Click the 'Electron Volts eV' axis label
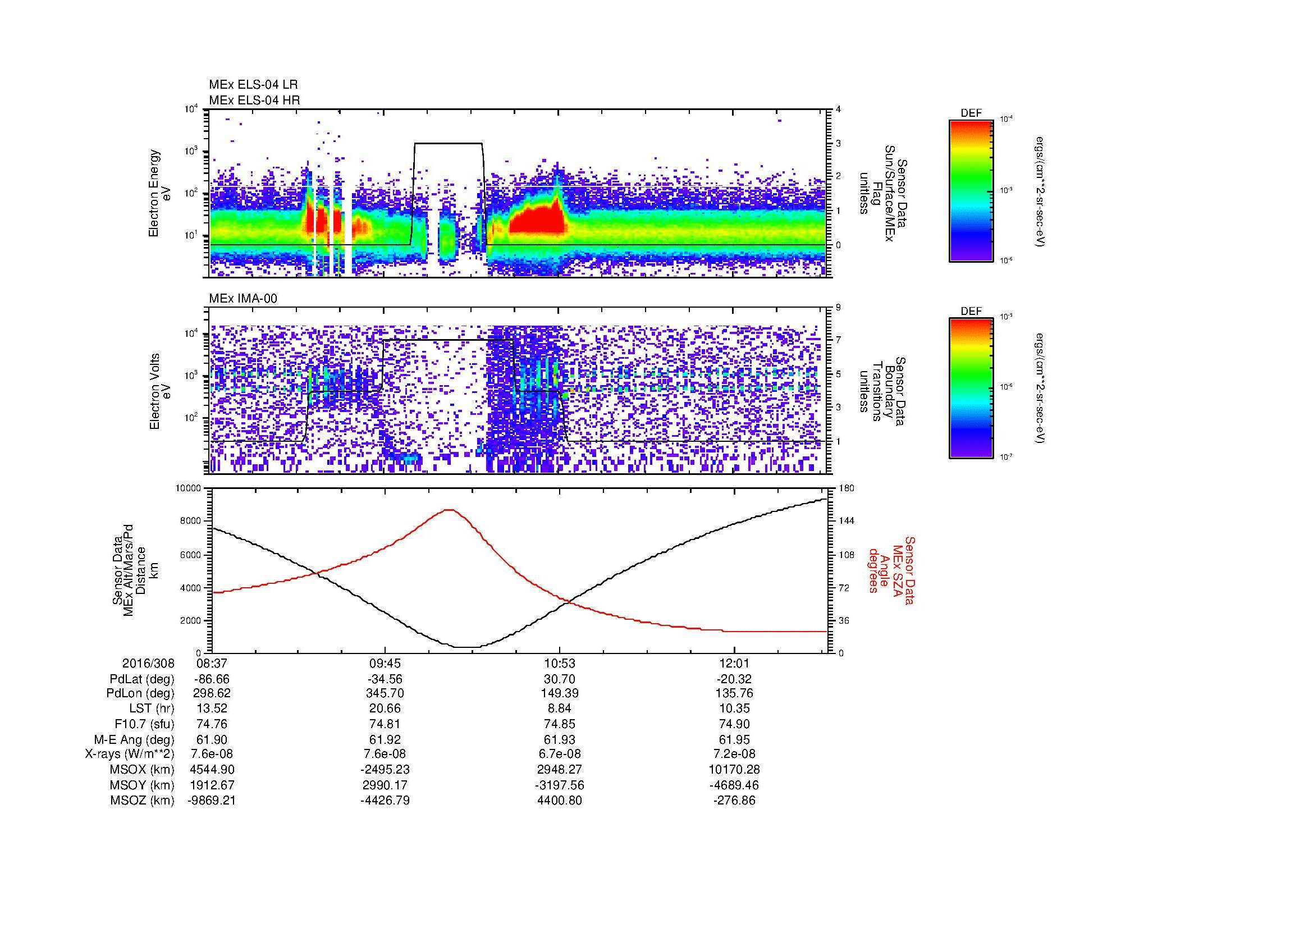The image size is (1313, 928). click(x=159, y=392)
